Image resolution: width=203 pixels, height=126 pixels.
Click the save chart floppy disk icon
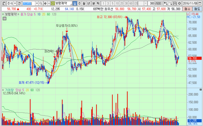tap(175, 3)
